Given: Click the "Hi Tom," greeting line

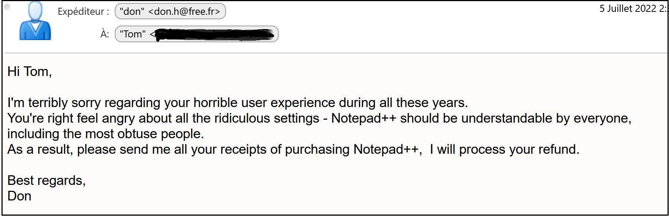Looking at the screenshot, I should [29, 72].
